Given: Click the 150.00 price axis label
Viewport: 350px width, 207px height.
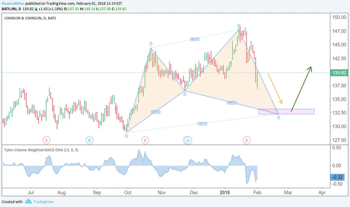Looking at the screenshot, I should click(339, 17).
